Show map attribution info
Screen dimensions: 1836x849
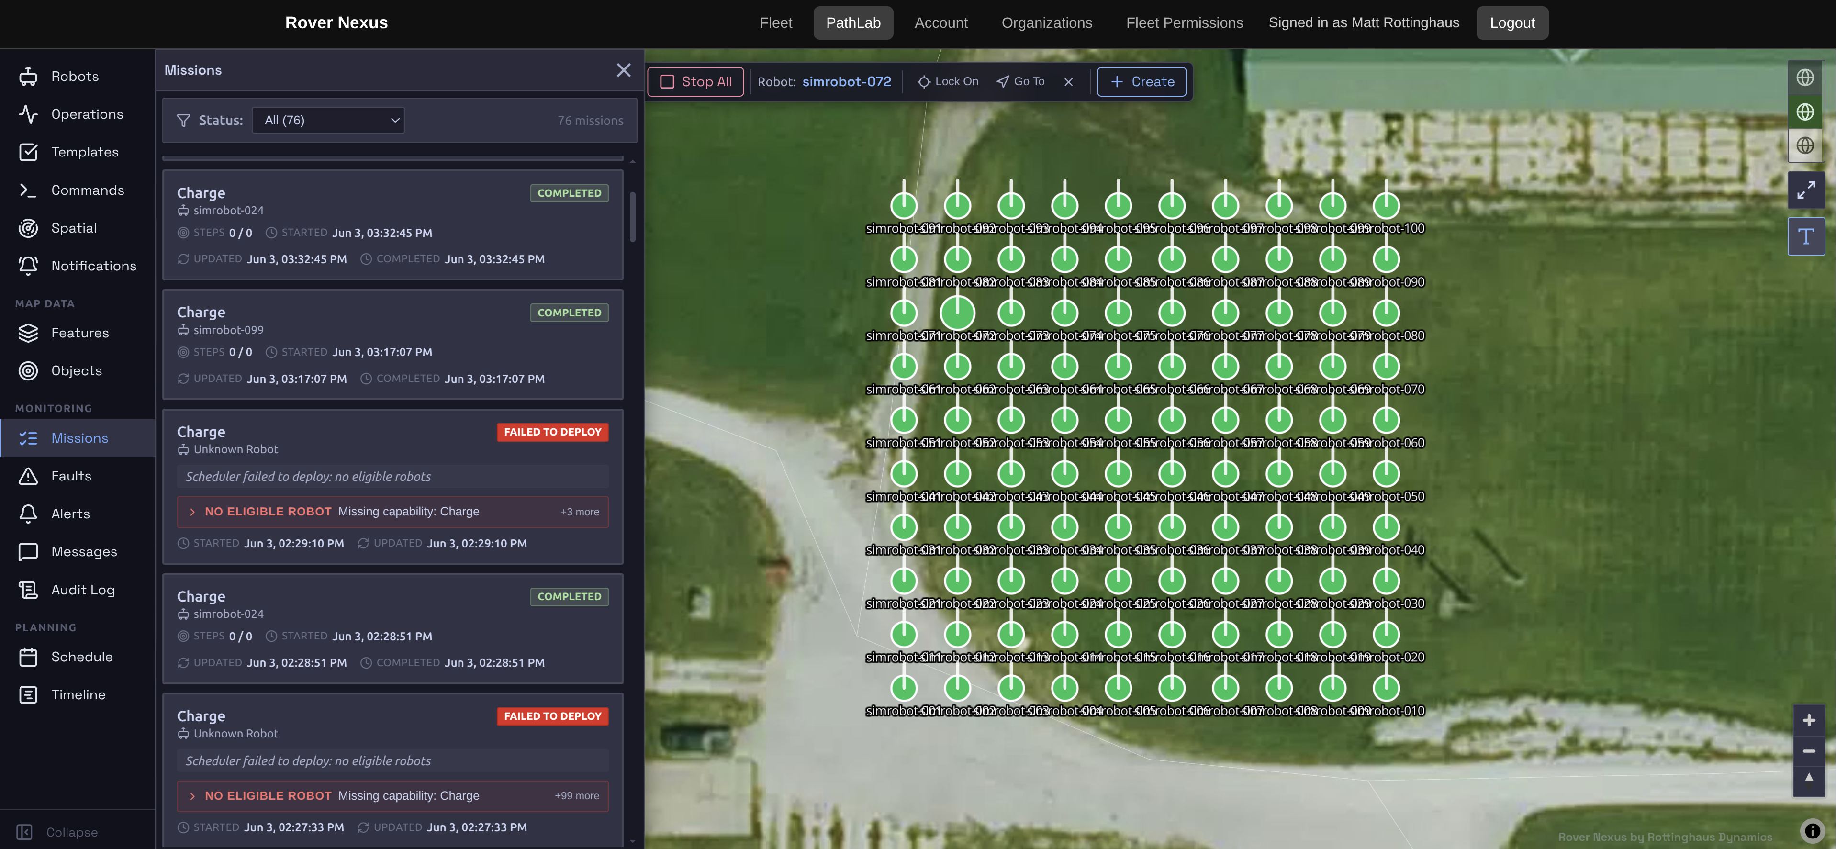(x=1812, y=830)
